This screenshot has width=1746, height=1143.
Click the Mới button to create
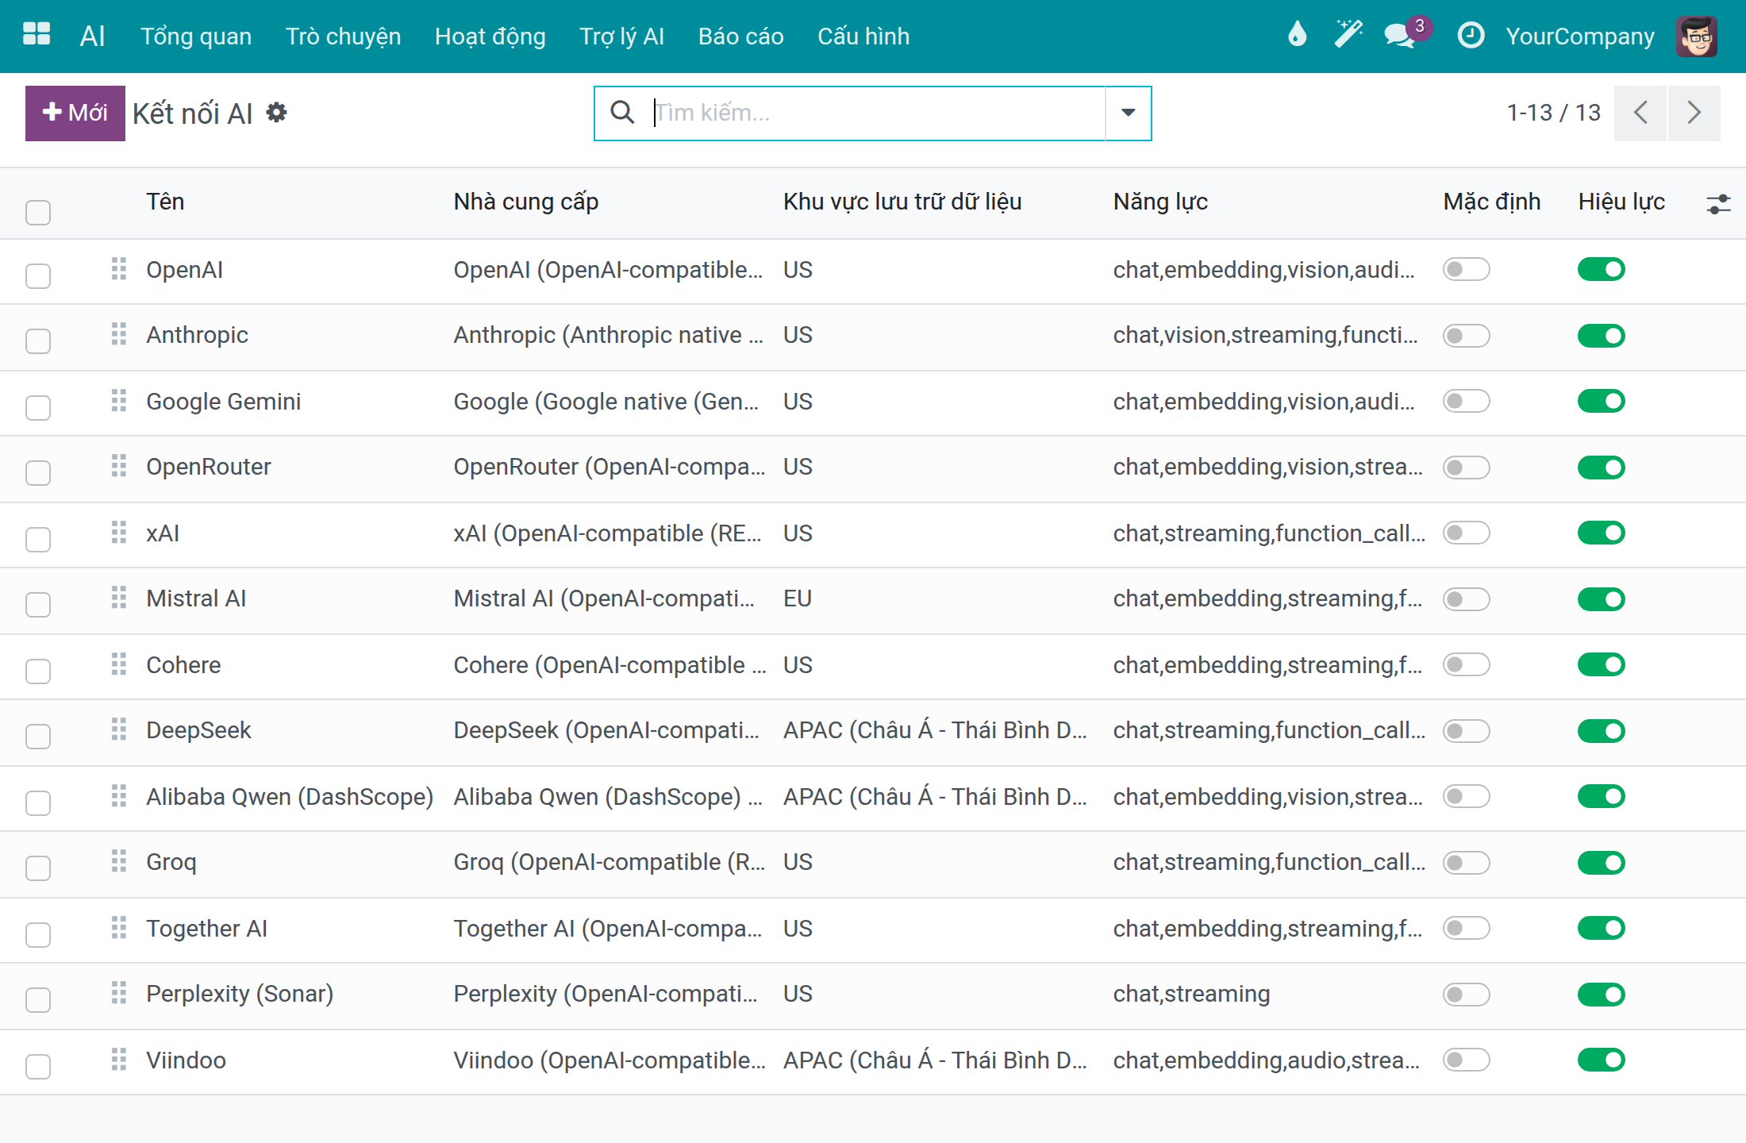tap(75, 113)
